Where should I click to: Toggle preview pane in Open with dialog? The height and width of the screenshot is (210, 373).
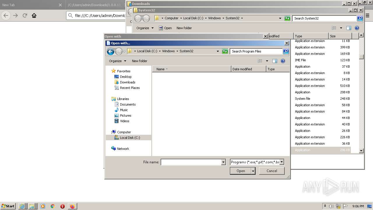click(275, 61)
